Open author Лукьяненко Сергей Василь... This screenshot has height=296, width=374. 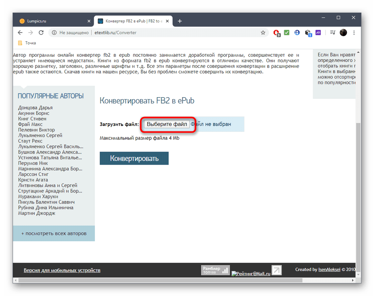click(50, 146)
